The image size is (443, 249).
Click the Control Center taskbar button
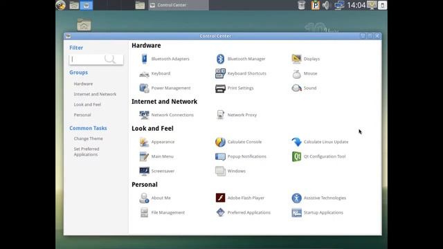179,5
